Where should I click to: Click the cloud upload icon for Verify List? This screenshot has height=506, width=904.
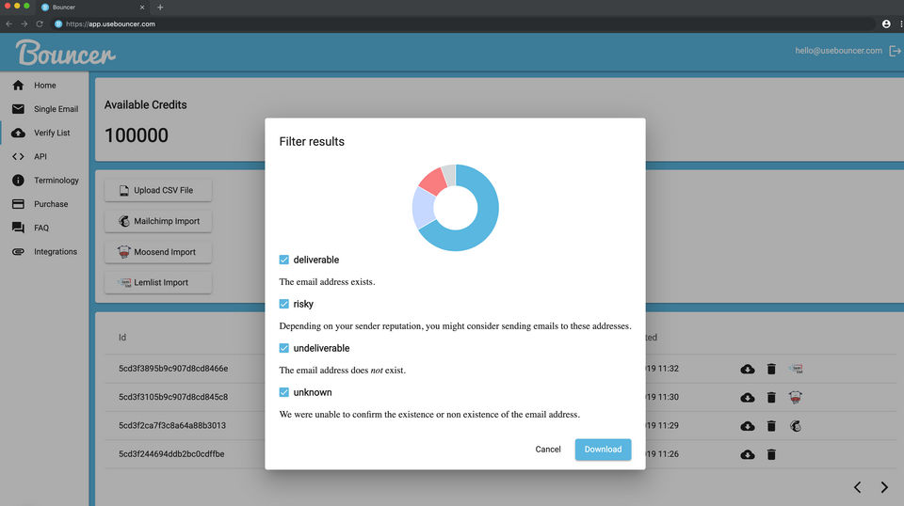pyautogui.click(x=18, y=133)
